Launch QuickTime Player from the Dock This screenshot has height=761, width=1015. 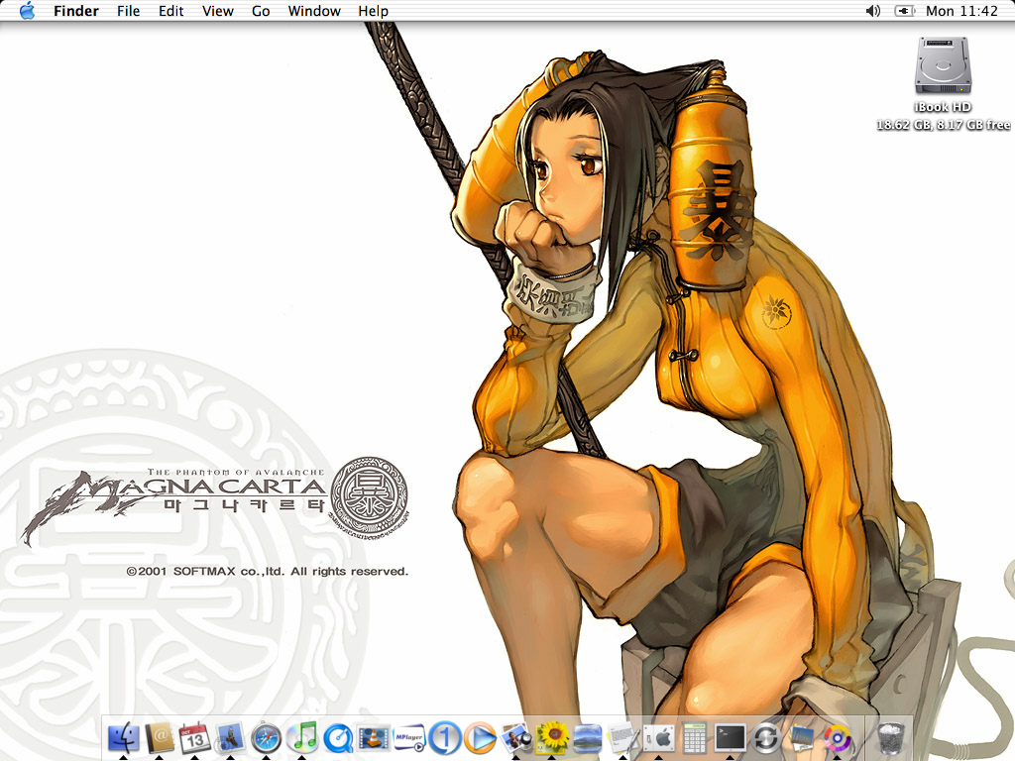point(338,737)
